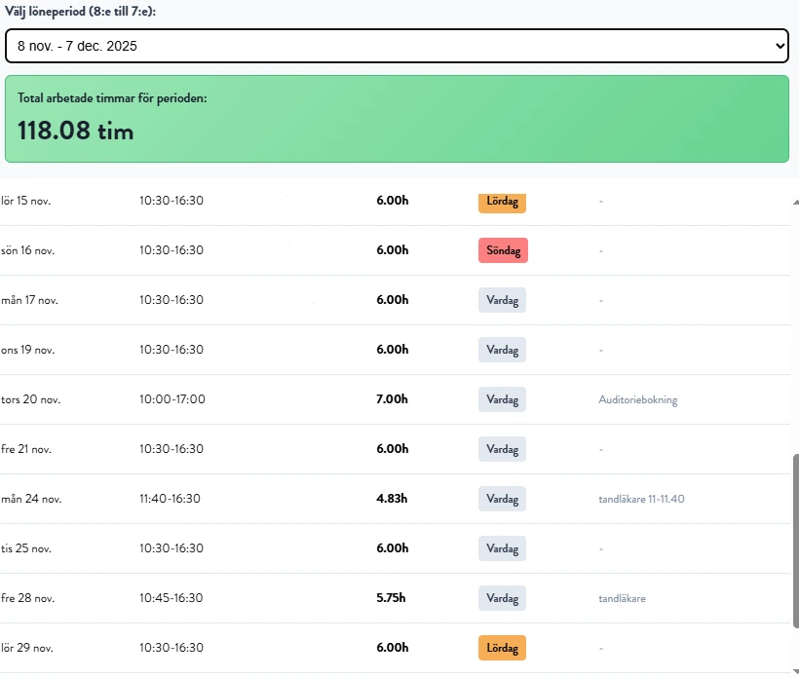Click the 4.83h hours value
Image resolution: width=799 pixels, height=678 pixels.
pyautogui.click(x=392, y=499)
